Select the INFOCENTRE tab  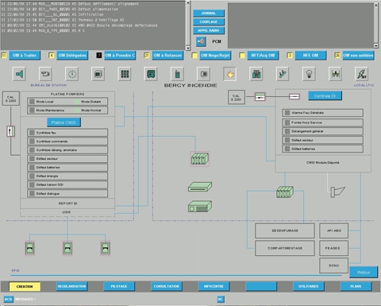point(214,286)
